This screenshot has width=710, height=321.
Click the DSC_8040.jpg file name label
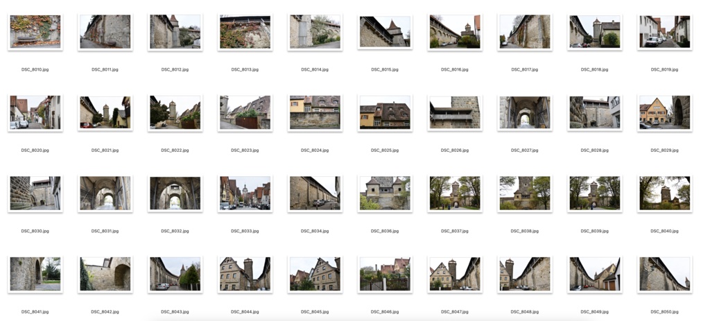click(x=665, y=231)
